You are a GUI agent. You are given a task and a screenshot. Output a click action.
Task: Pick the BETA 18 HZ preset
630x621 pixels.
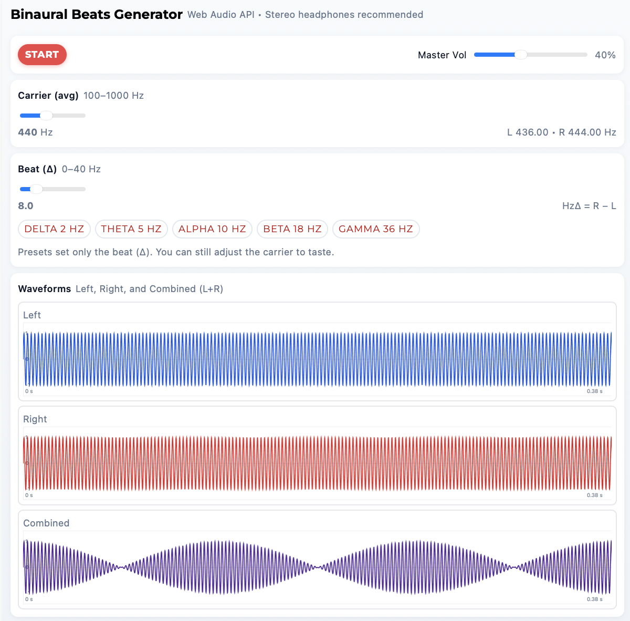pyautogui.click(x=292, y=229)
